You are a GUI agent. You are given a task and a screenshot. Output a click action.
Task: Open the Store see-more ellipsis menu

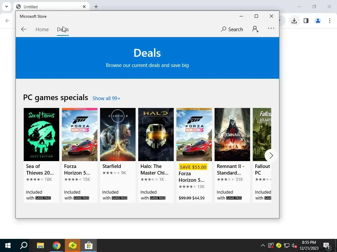[x=271, y=28]
